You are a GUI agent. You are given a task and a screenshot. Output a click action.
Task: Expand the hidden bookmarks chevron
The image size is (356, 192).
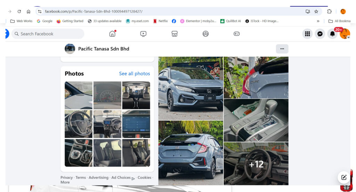coord(318,21)
